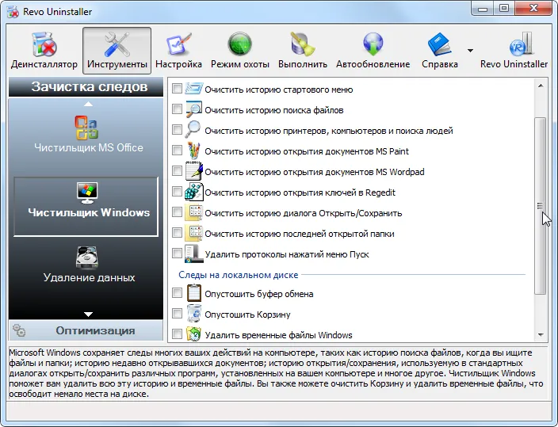Image resolution: width=558 pixels, height=427 pixels.
Task: Click the Windows temporary files icon
Action: tap(194, 334)
